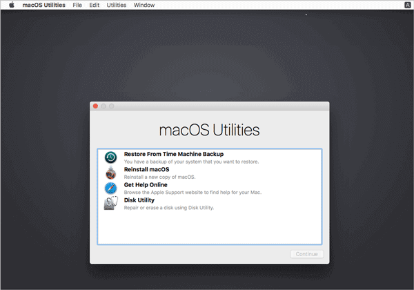Choose the Disk Utility option title
Screen dimensions: 414x290
(x=139, y=200)
